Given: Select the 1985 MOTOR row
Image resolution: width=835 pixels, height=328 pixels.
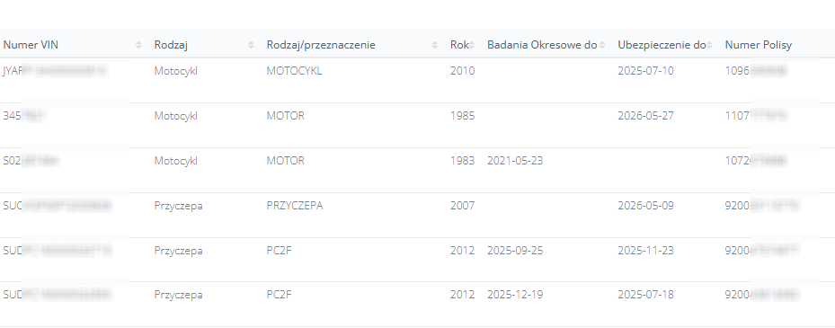Looking at the screenshot, I should pos(417,125).
